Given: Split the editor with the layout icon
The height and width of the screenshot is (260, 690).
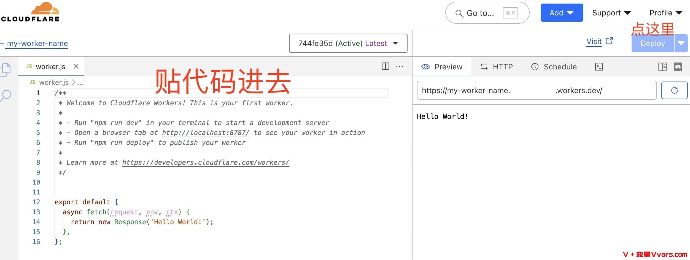Looking at the screenshot, I should (385, 66).
